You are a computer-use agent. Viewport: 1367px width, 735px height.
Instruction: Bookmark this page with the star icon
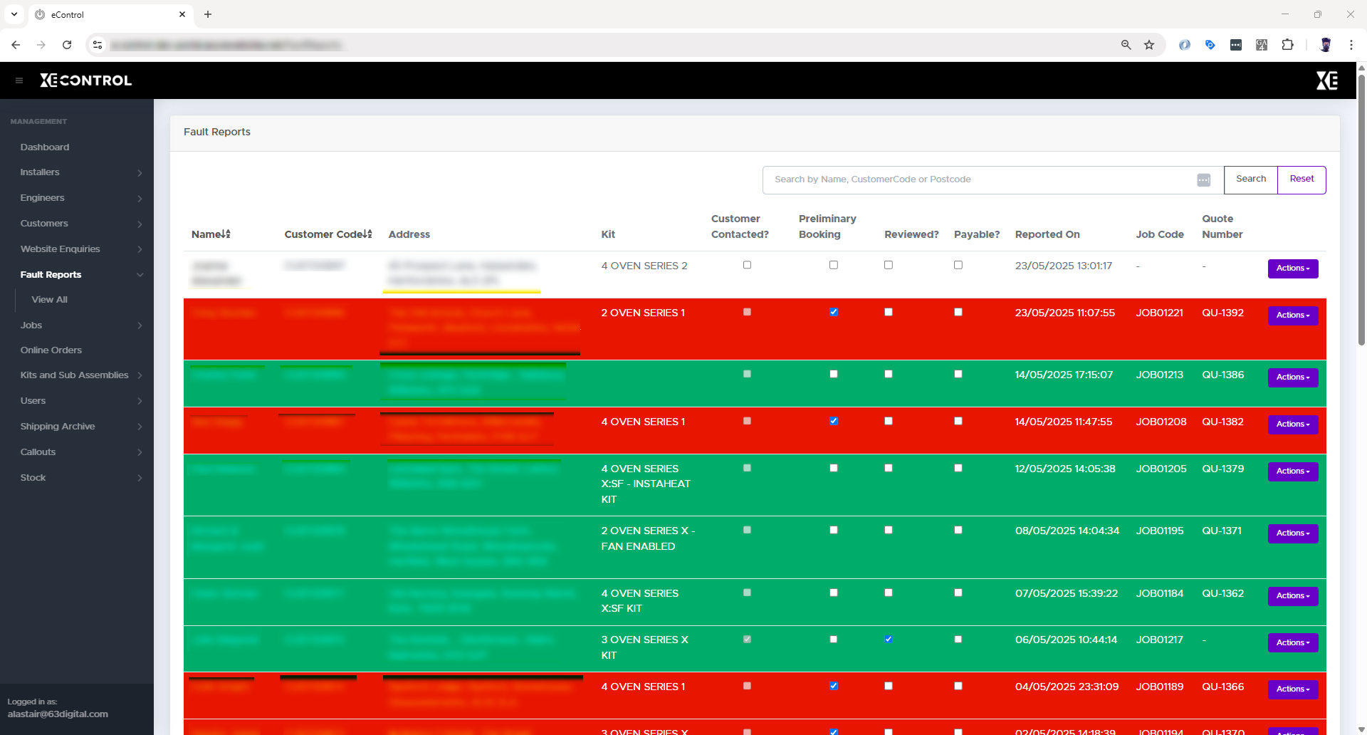click(x=1149, y=45)
